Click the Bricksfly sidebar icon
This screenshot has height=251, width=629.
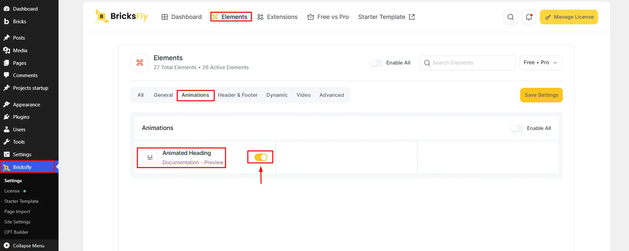(7, 167)
